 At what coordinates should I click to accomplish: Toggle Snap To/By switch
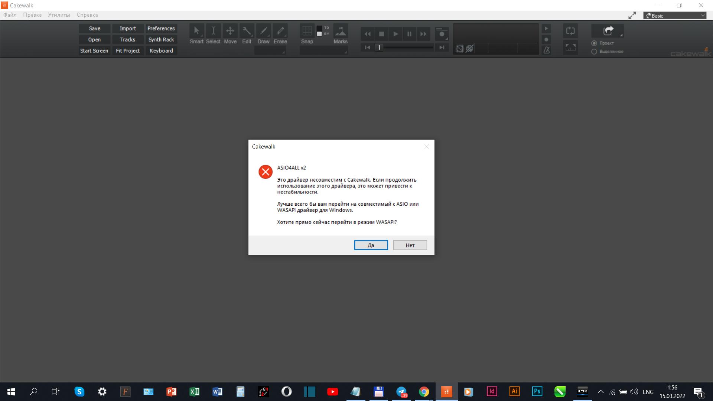pos(319,31)
